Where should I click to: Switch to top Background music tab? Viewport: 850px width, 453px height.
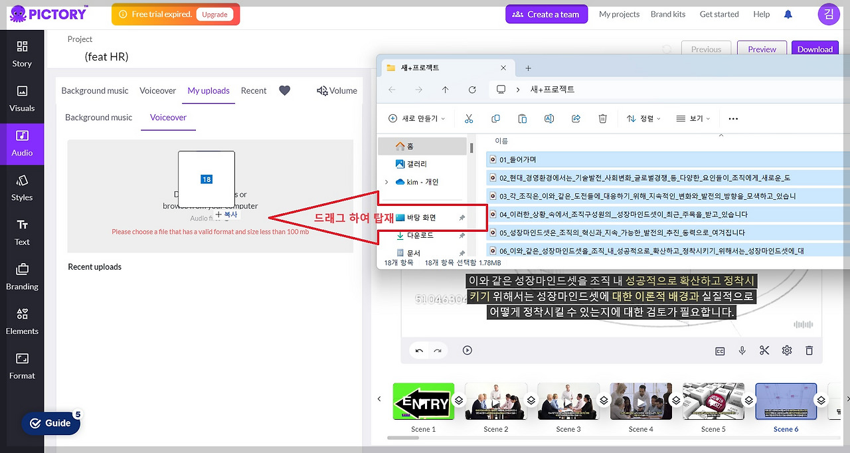click(x=95, y=90)
